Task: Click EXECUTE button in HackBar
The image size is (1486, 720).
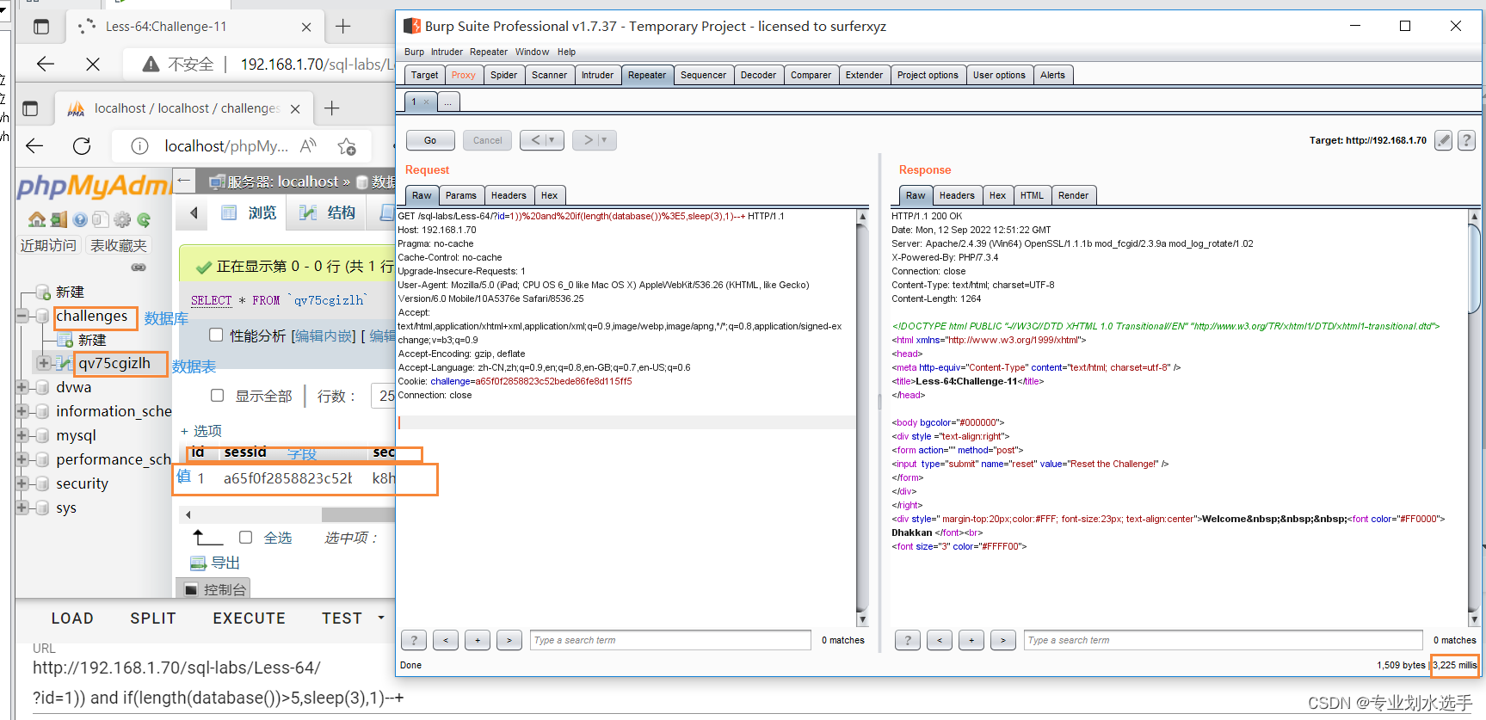Action: [x=250, y=618]
